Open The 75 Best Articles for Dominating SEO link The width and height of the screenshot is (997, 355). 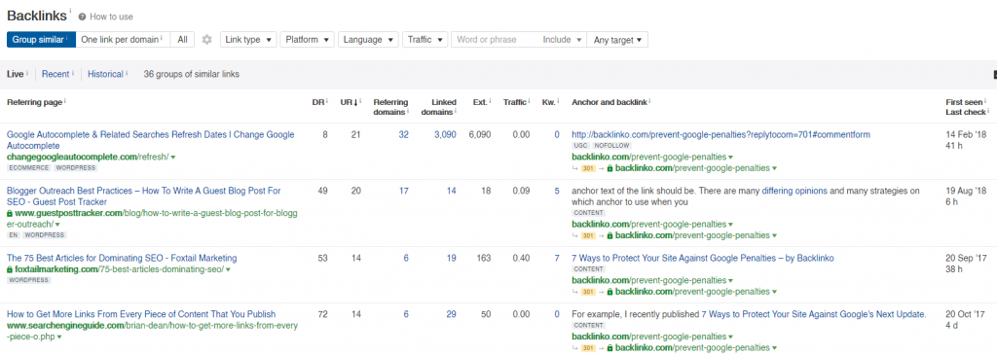tap(122, 259)
